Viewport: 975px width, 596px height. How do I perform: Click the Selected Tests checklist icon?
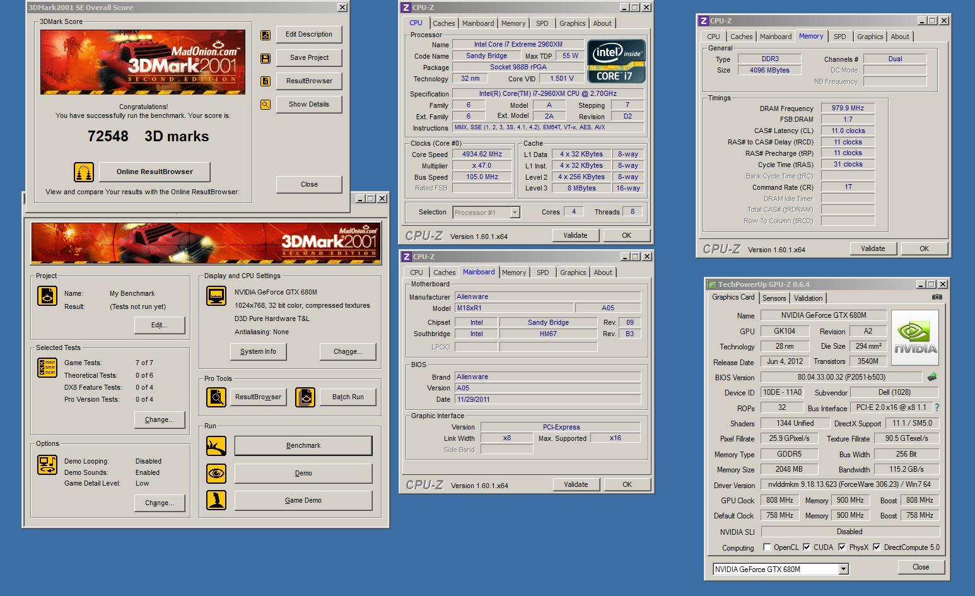click(47, 368)
